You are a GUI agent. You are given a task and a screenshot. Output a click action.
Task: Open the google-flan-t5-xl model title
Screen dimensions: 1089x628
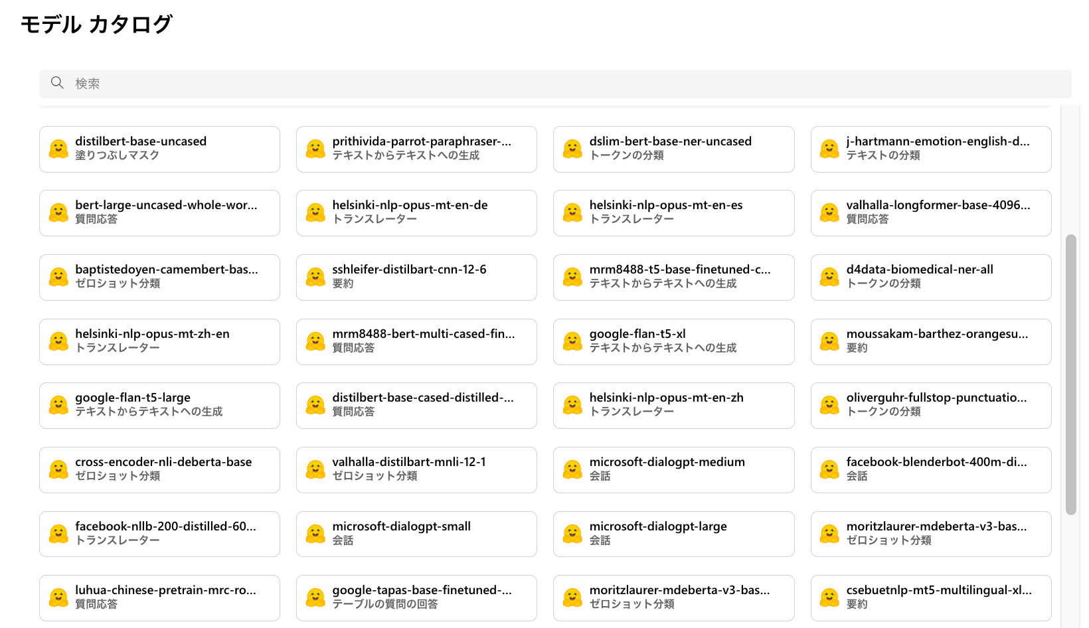coord(637,334)
